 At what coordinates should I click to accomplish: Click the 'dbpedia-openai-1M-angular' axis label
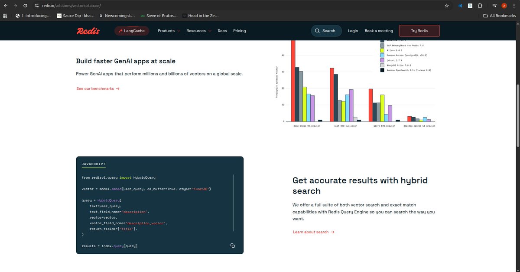point(419,125)
